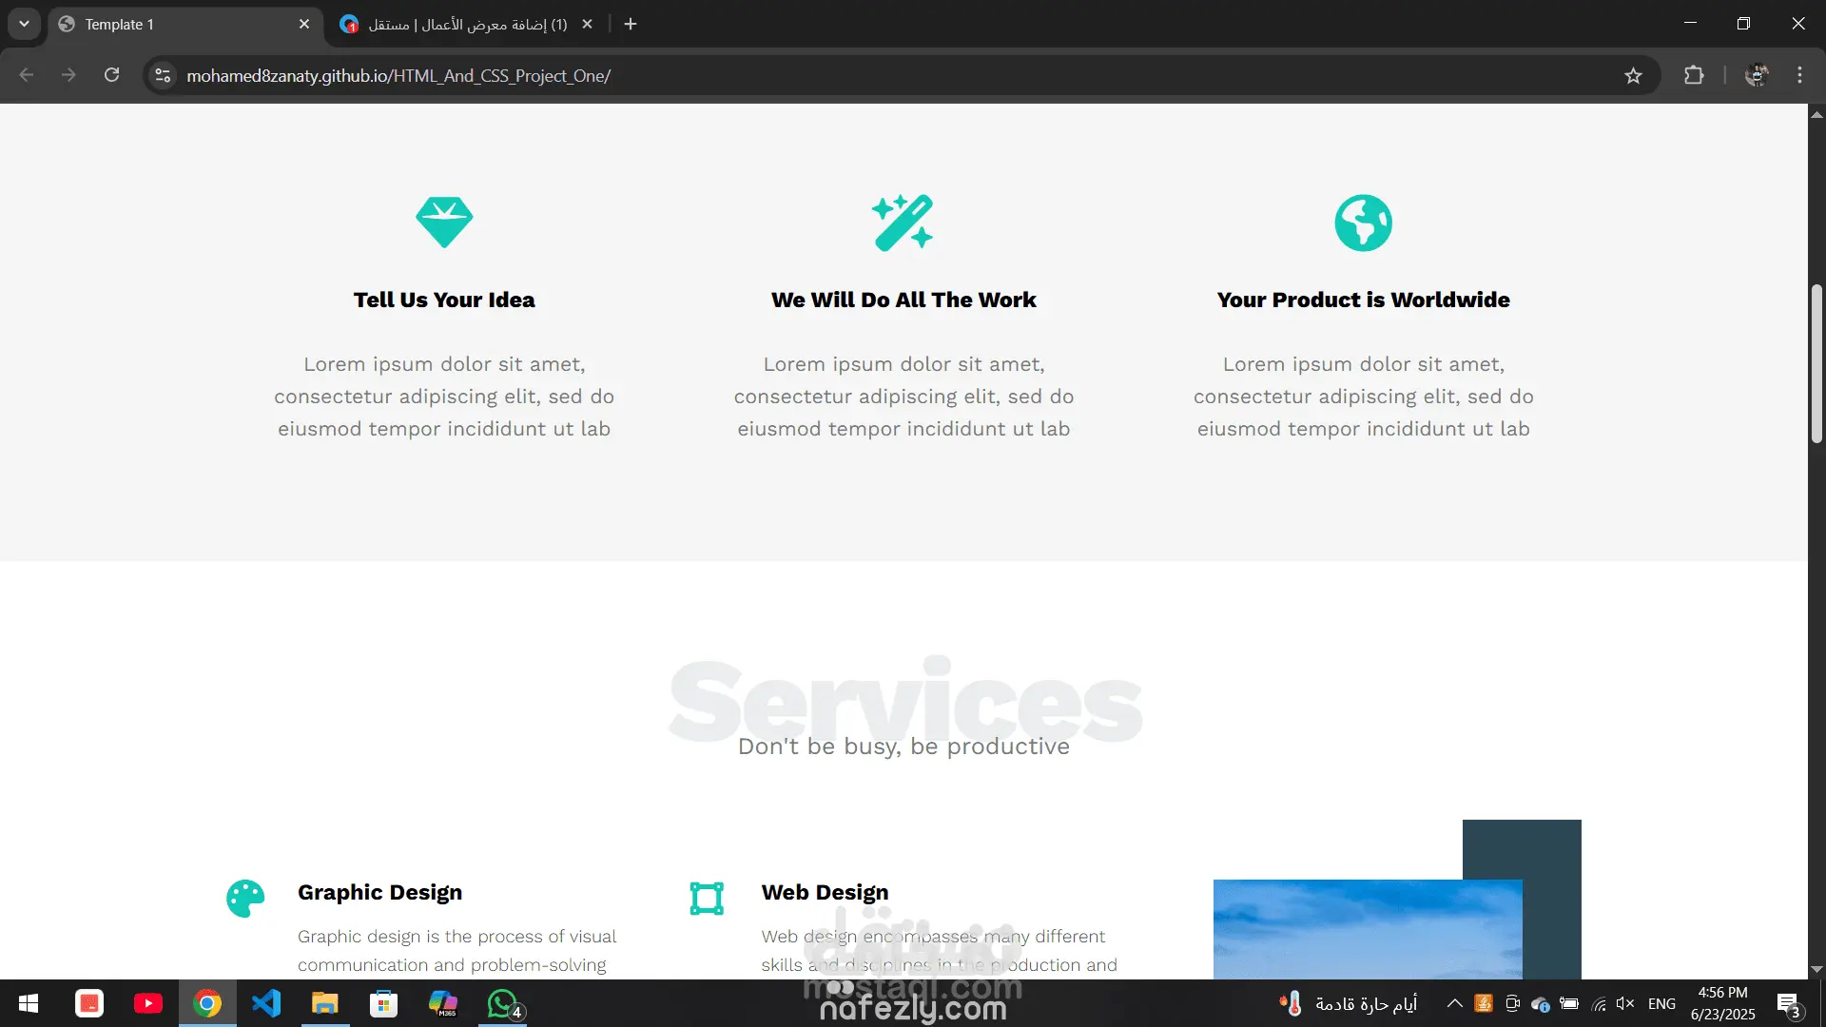The height and width of the screenshot is (1027, 1826).
Task: Open Chrome's three-dot menu
Action: (1799, 76)
